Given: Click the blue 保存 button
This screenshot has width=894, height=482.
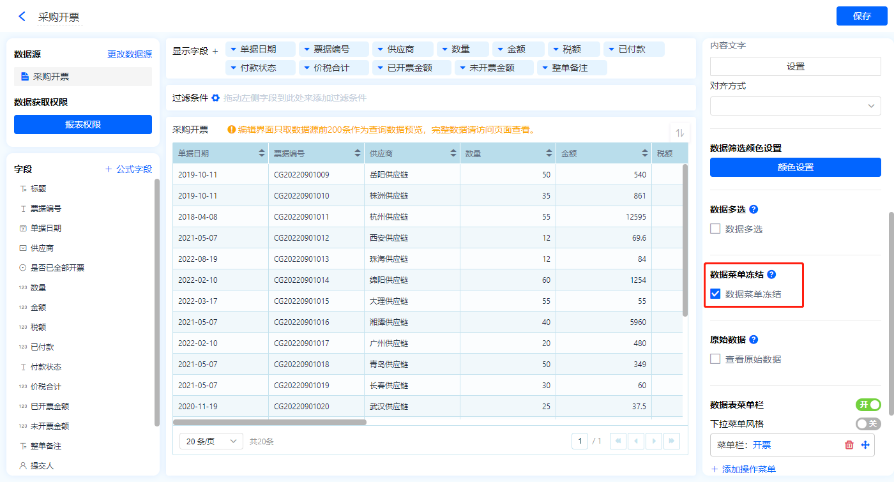Looking at the screenshot, I should tap(861, 16).
